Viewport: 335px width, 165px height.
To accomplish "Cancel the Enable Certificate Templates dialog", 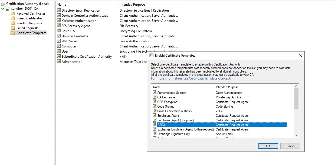I will pyautogui.click(x=290, y=146).
